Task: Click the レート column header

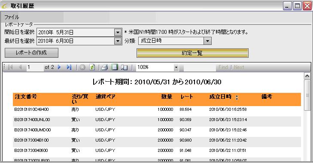Action: point(187,97)
